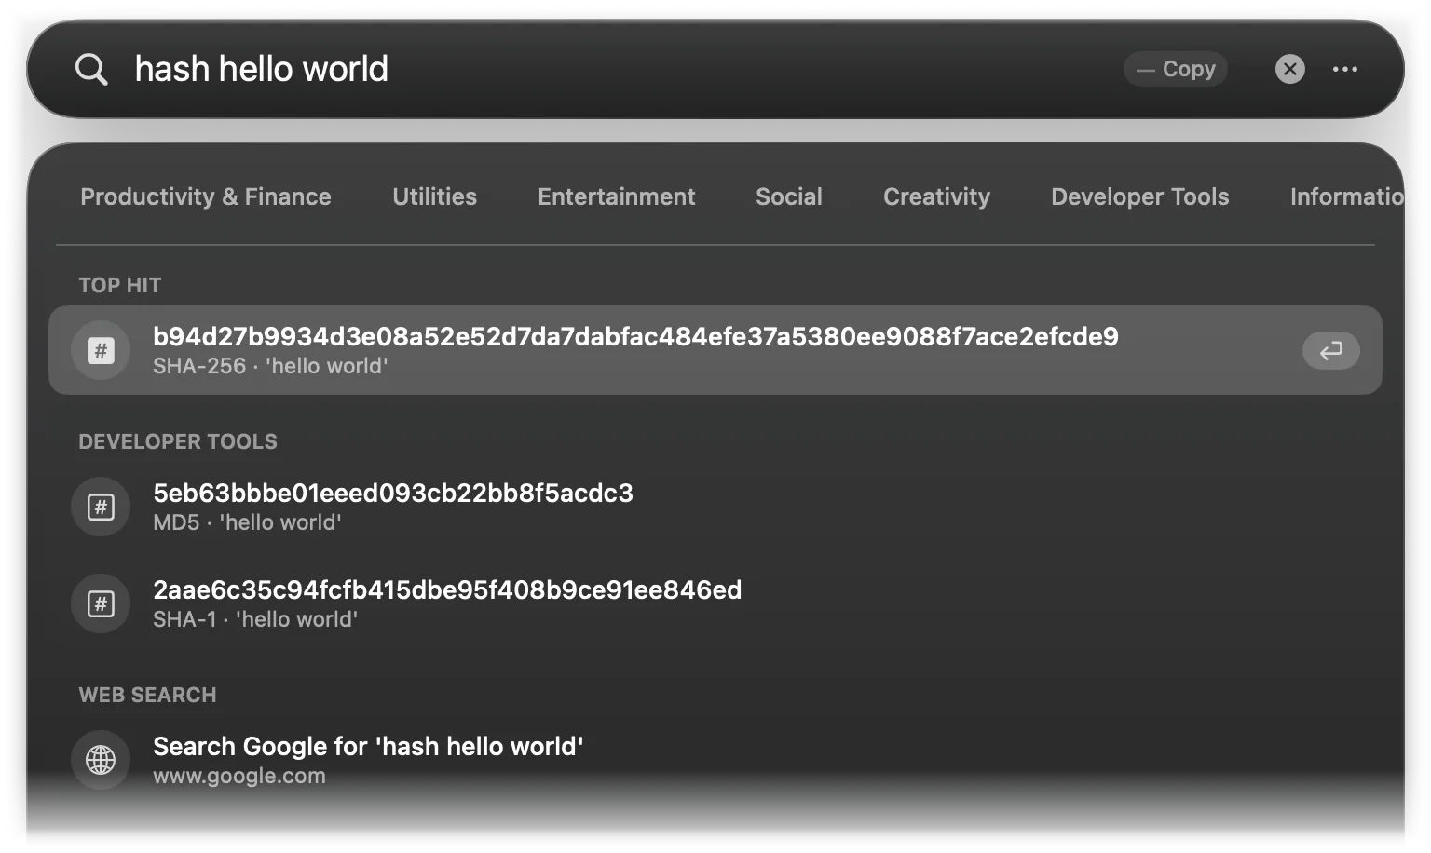Switch to the Utilities tab
Screen dimensions: 1431x853
tap(434, 196)
